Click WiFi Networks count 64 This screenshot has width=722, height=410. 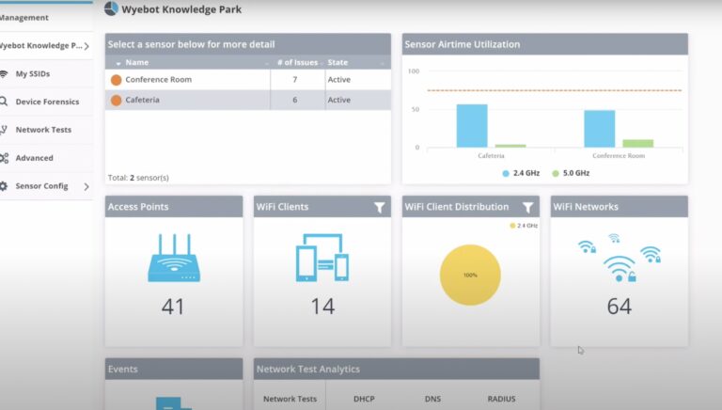point(620,307)
